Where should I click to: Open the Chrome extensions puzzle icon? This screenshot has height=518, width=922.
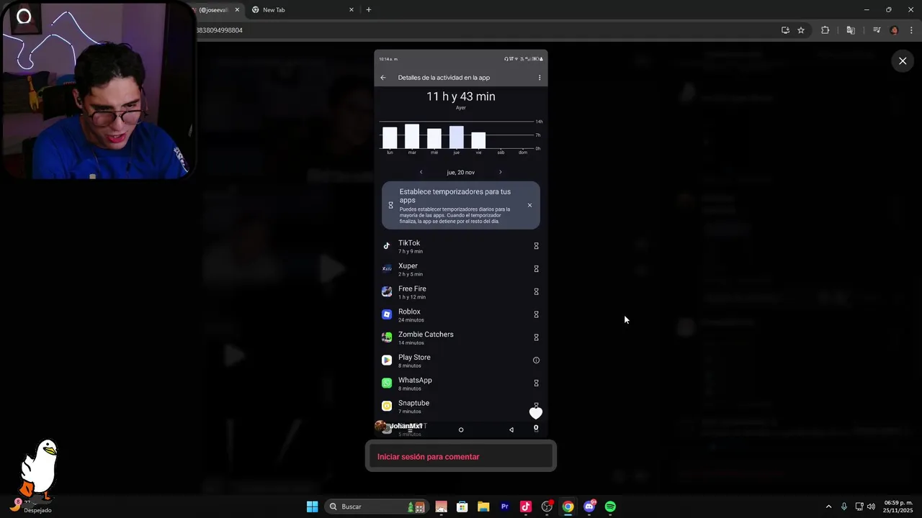(x=825, y=30)
